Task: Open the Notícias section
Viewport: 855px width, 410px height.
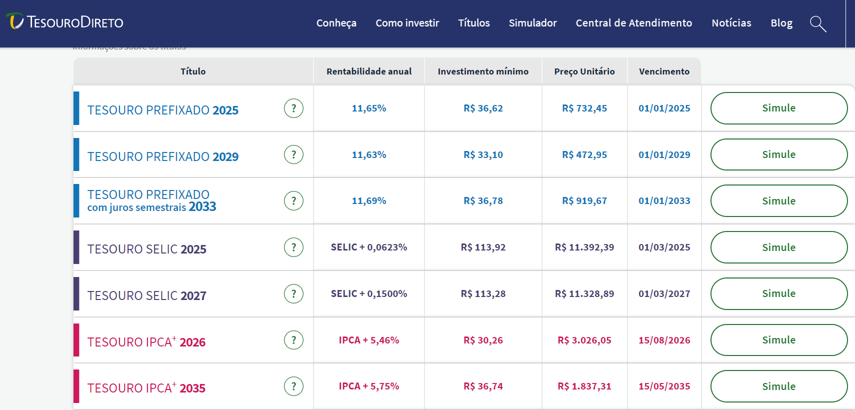Action: pyautogui.click(x=731, y=23)
